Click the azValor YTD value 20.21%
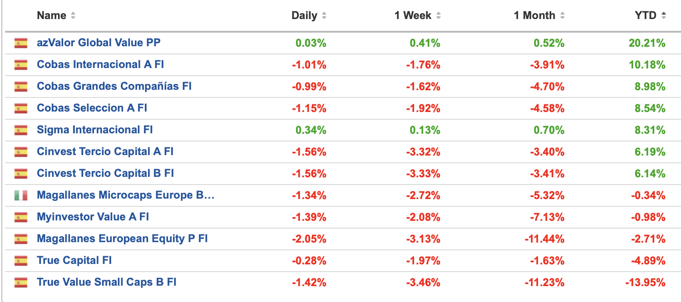Screen dimensions: 681x302 [647, 43]
